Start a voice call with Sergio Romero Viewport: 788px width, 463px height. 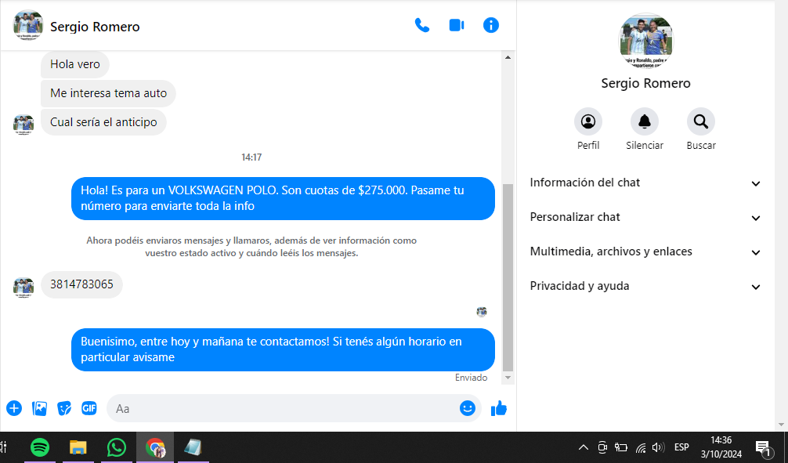[x=422, y=25]
